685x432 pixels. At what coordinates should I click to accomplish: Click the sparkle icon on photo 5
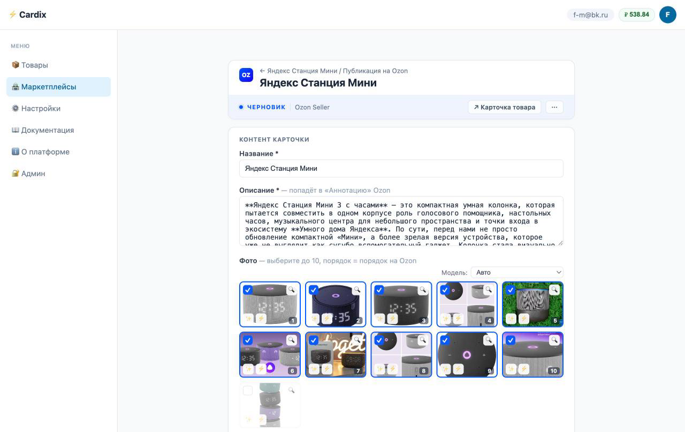click(512, 319)
